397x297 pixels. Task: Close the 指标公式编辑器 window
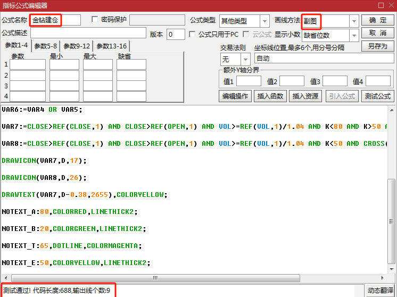391,5
